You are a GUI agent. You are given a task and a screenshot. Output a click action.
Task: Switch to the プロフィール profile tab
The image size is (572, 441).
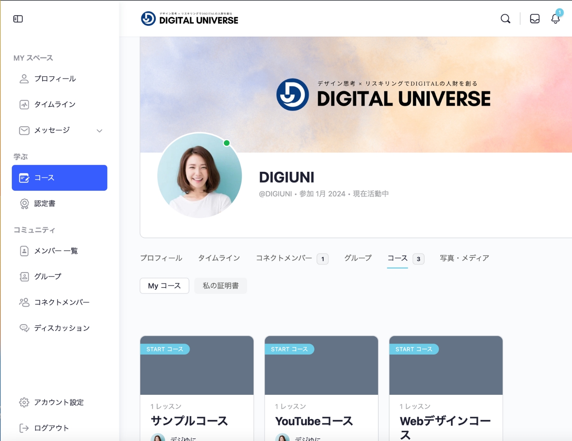pos(161,258)
